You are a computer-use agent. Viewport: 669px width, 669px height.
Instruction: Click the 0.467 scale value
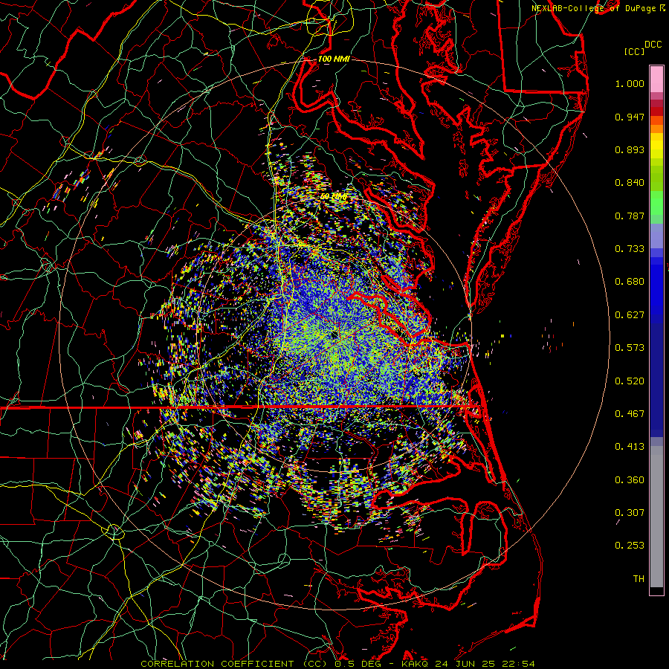[x=630, y=414]
